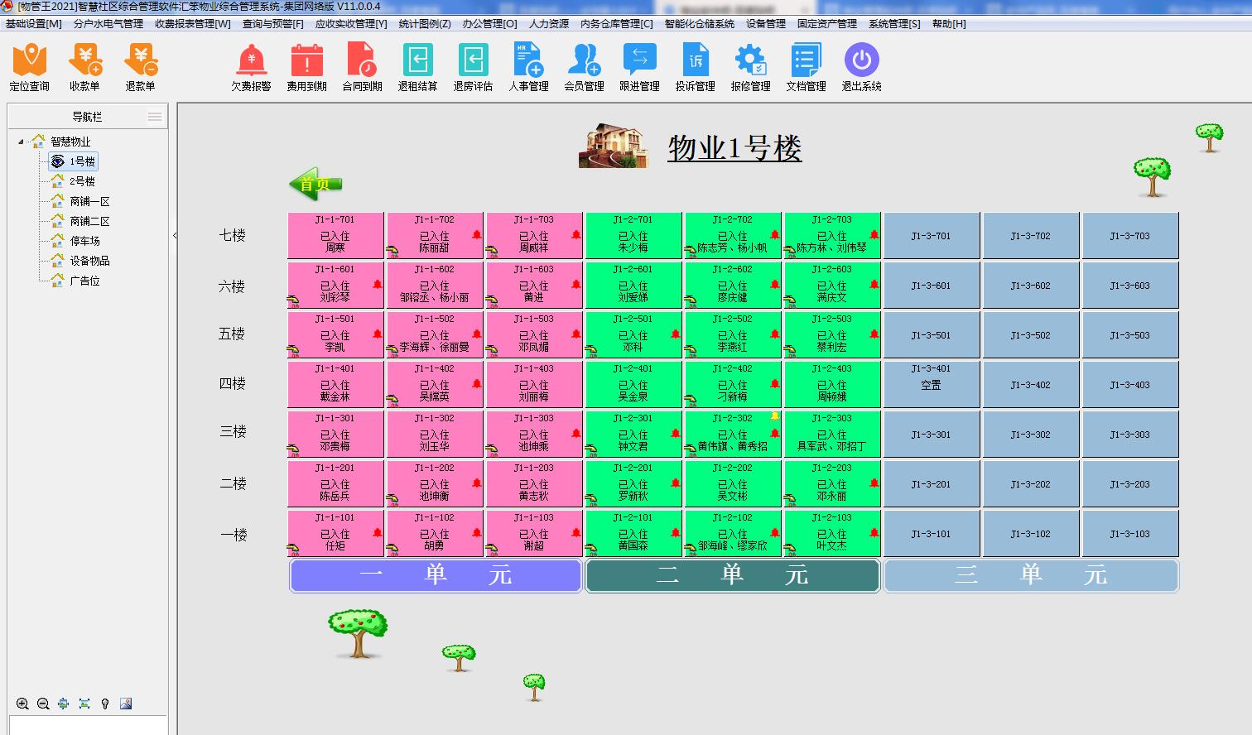Open empty room J1-3-703
This screenshot has width=1252, height=735.
tap(1130, 236)
